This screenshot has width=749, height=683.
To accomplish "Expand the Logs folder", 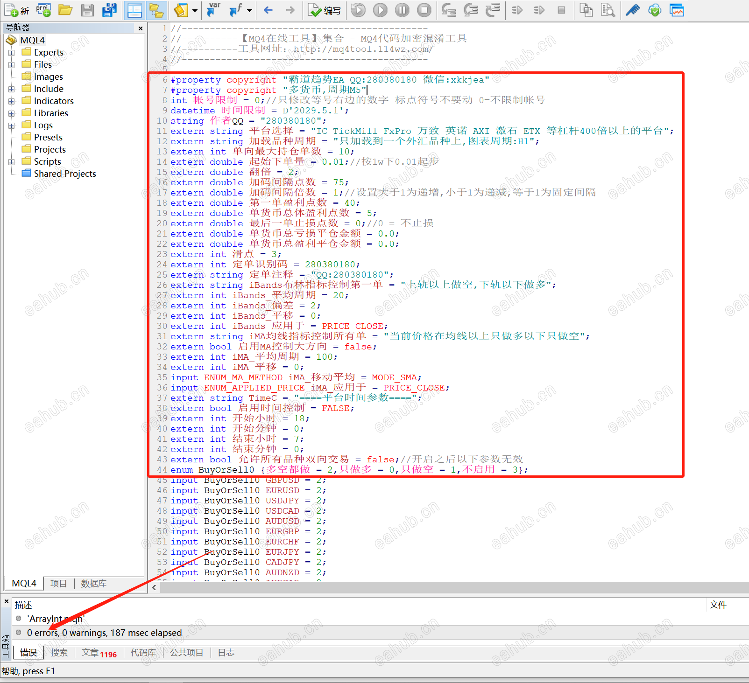I will [11, 125].
